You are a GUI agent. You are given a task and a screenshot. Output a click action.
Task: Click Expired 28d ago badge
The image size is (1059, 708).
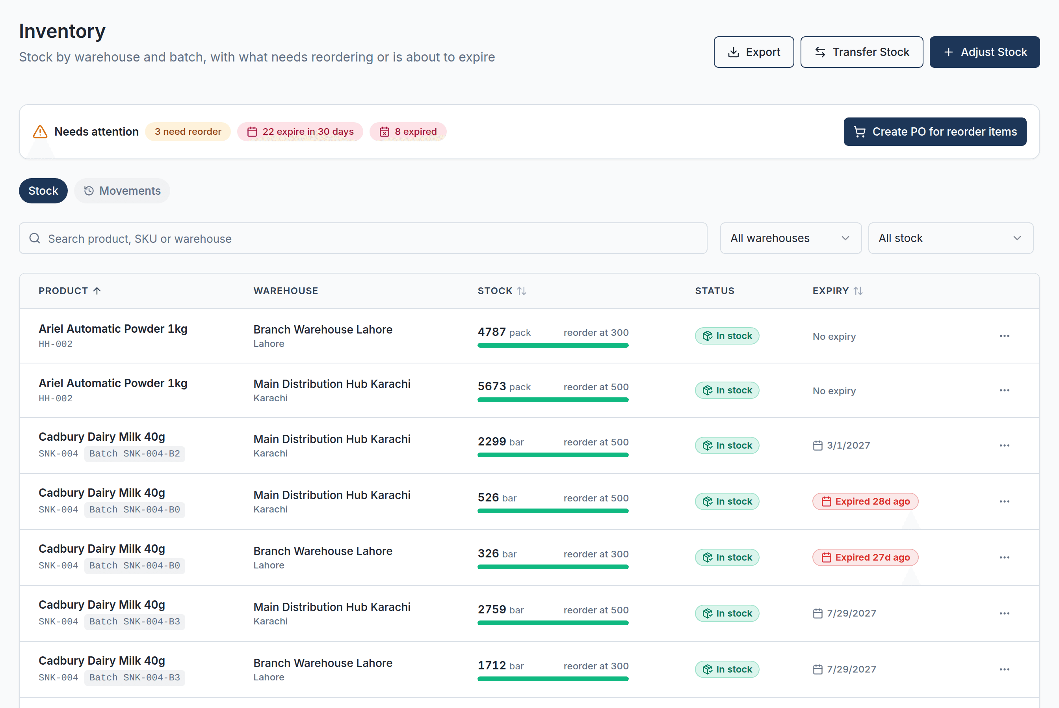[x=865, y=501]
